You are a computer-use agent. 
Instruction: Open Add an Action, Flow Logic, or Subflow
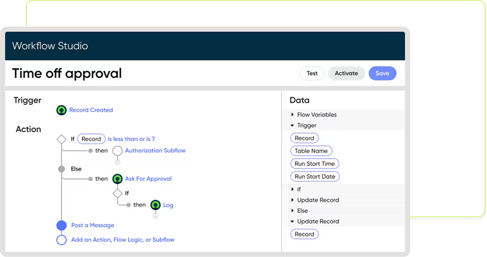pyautogui.click(x=123, y=240)
